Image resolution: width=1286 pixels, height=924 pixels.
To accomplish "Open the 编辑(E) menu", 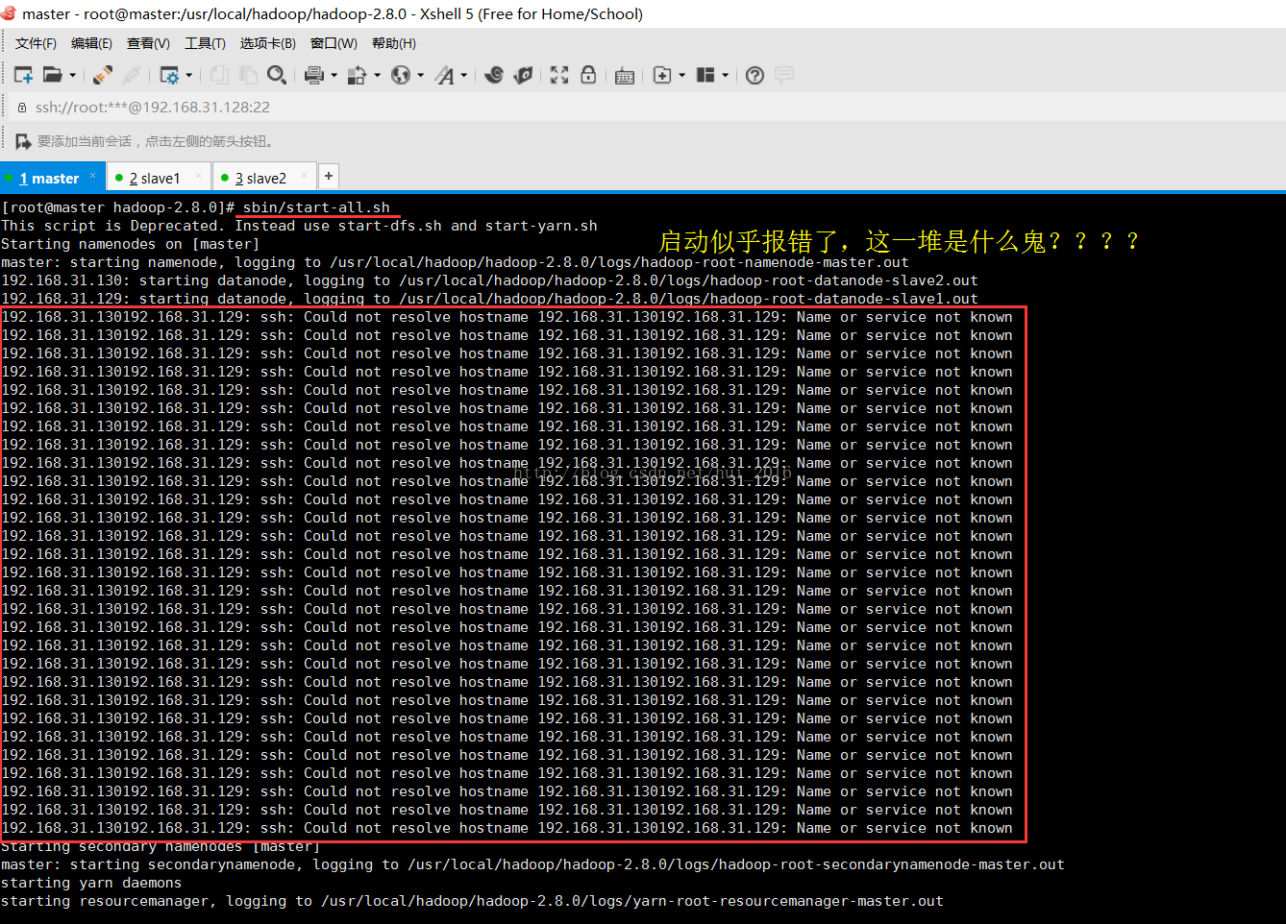I will (91, 43).
